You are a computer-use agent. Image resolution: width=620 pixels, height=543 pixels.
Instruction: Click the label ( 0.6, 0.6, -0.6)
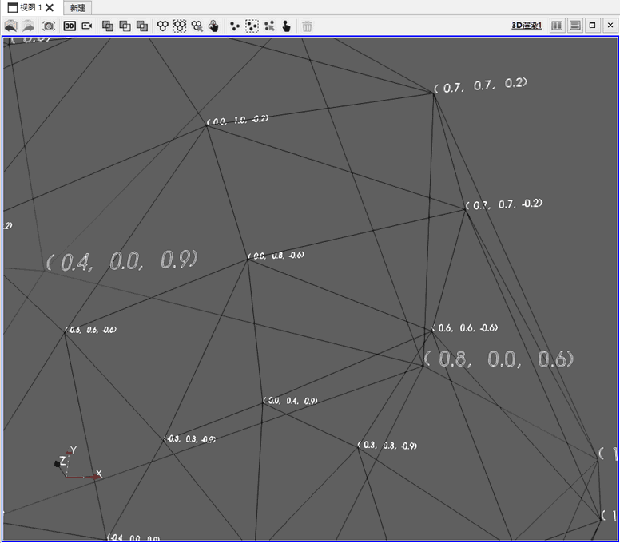tap(465, 327)
